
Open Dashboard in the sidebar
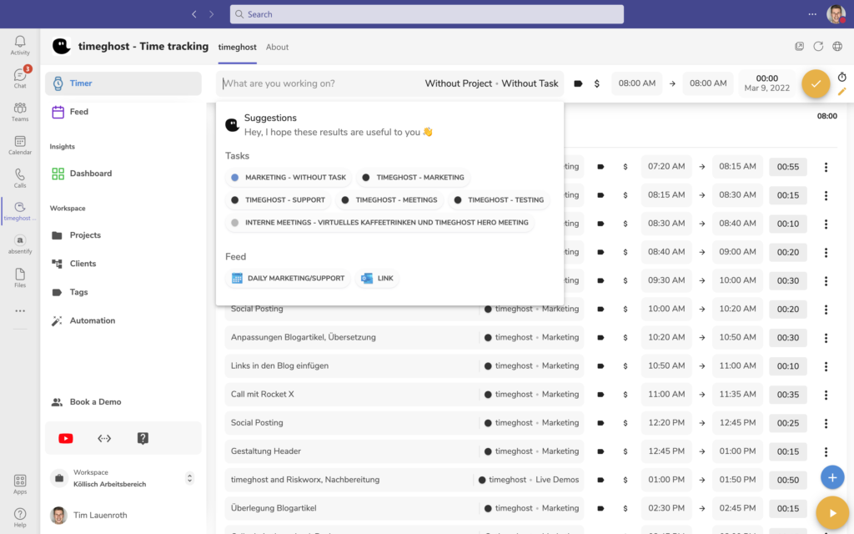[90, 174]
